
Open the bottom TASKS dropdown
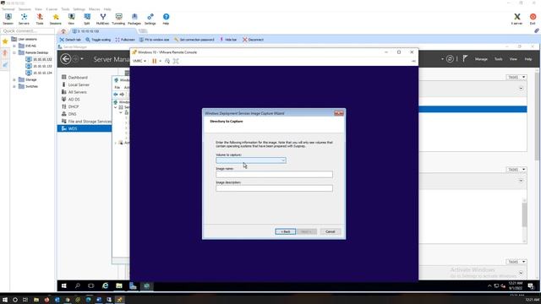pos(516,262)
